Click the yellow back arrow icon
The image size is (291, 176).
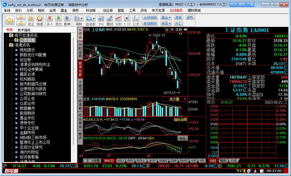pyautogui.click(x=10, y=20)
